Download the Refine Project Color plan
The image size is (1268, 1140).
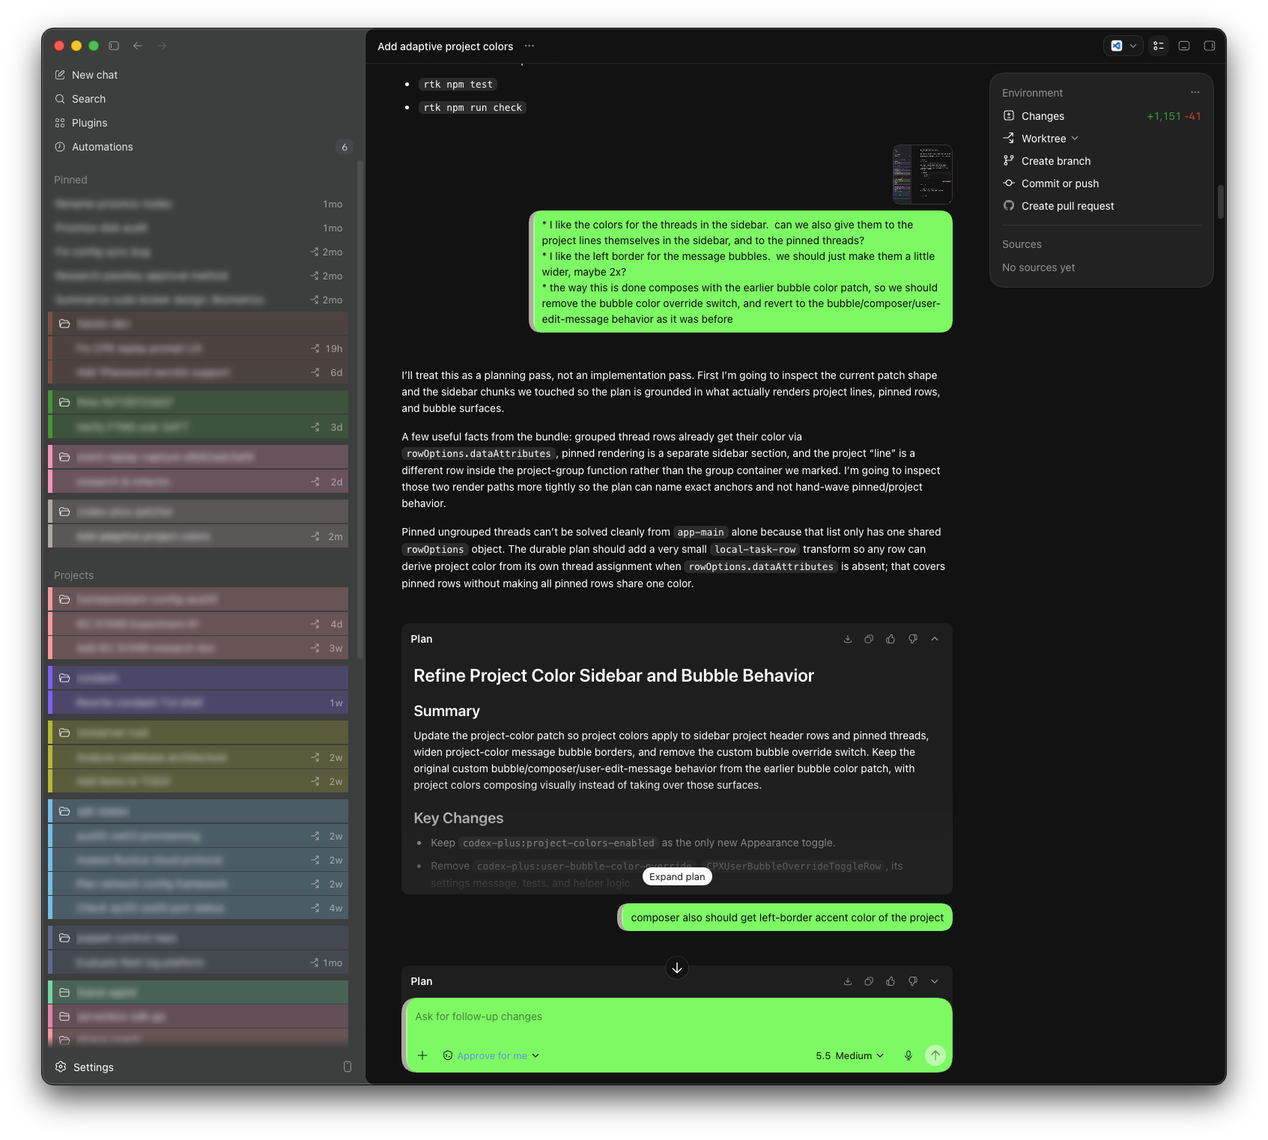point(848,639)
